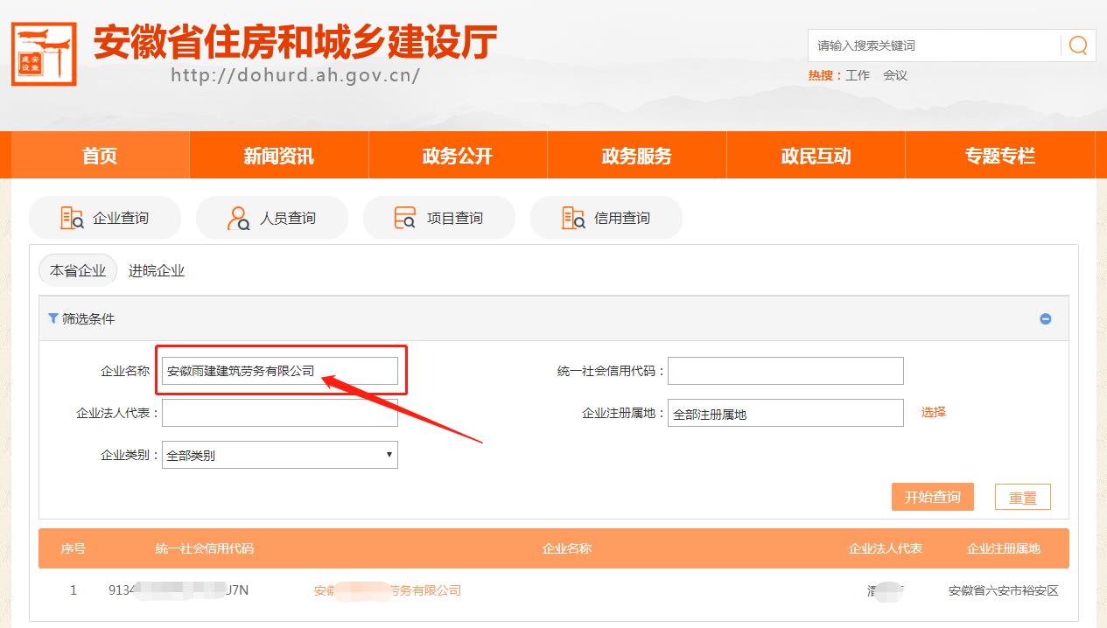1107x628 pixels.
Task: Click 选择 beside 企业注册属地
Action: pyautogui.click(x=934, y=411)
